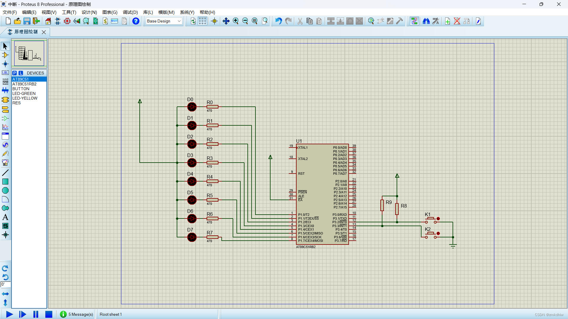Image resolution: width=568 pixels, height=319 pixels.
Task: Select the 2D Circle graphics tool
Action: tap(5, 190)
